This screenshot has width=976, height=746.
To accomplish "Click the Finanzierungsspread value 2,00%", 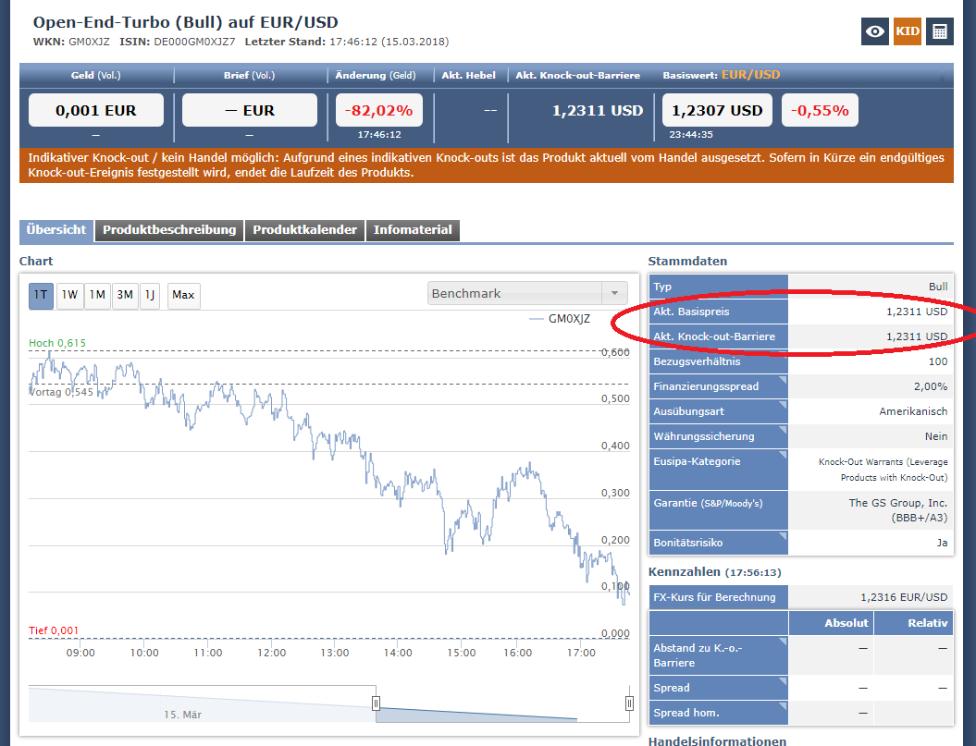I will (x=931, y=386).
